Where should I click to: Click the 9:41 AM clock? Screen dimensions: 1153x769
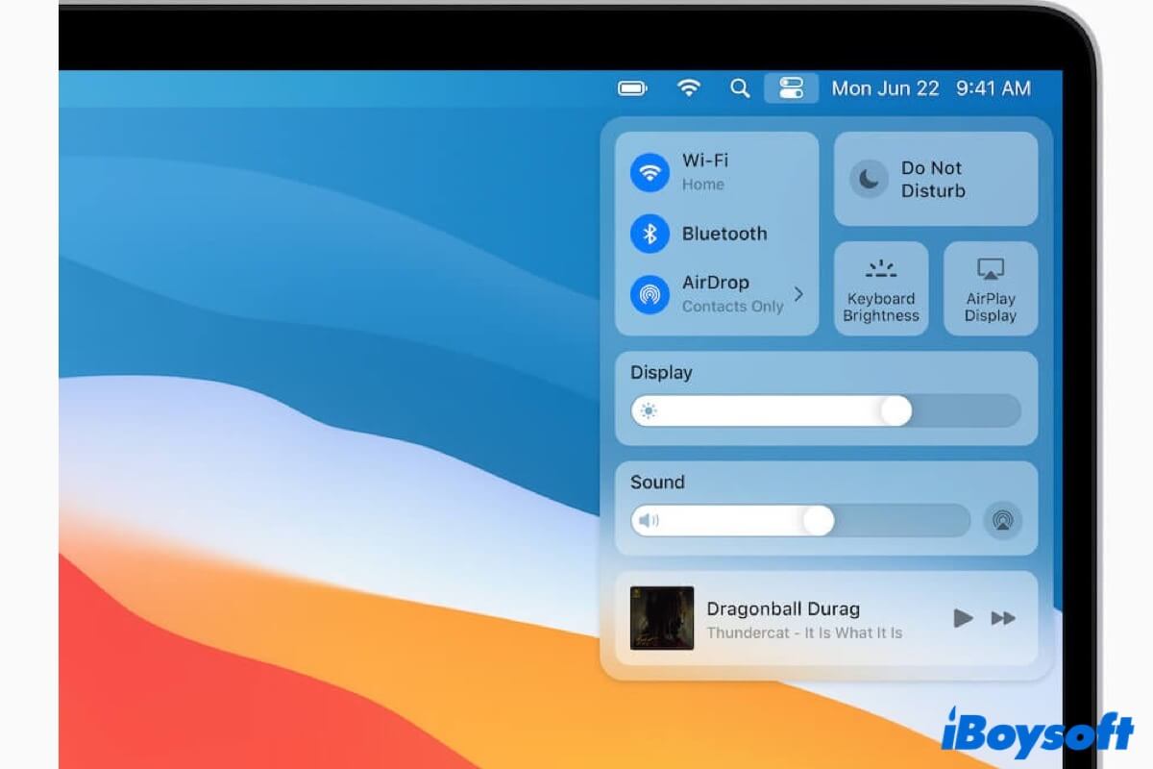tap(993, 88)
